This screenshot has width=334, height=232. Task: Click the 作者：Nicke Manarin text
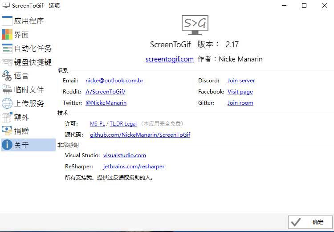230,59
